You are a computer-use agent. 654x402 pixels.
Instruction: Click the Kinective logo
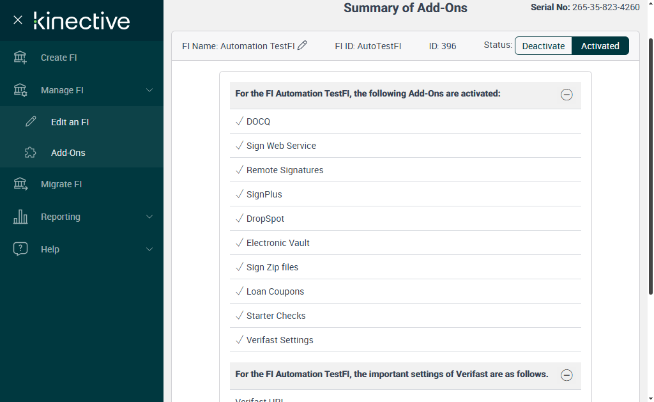point(82,21)
